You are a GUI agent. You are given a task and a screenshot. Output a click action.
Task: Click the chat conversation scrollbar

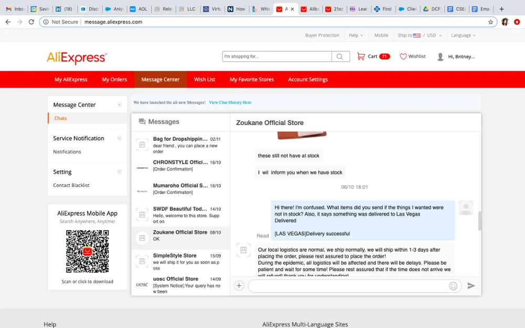479,221
